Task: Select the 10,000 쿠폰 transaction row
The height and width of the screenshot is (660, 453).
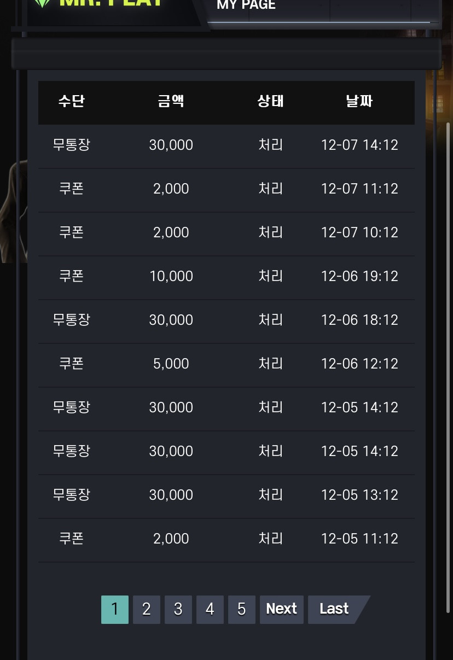Action: coord(226,277)
